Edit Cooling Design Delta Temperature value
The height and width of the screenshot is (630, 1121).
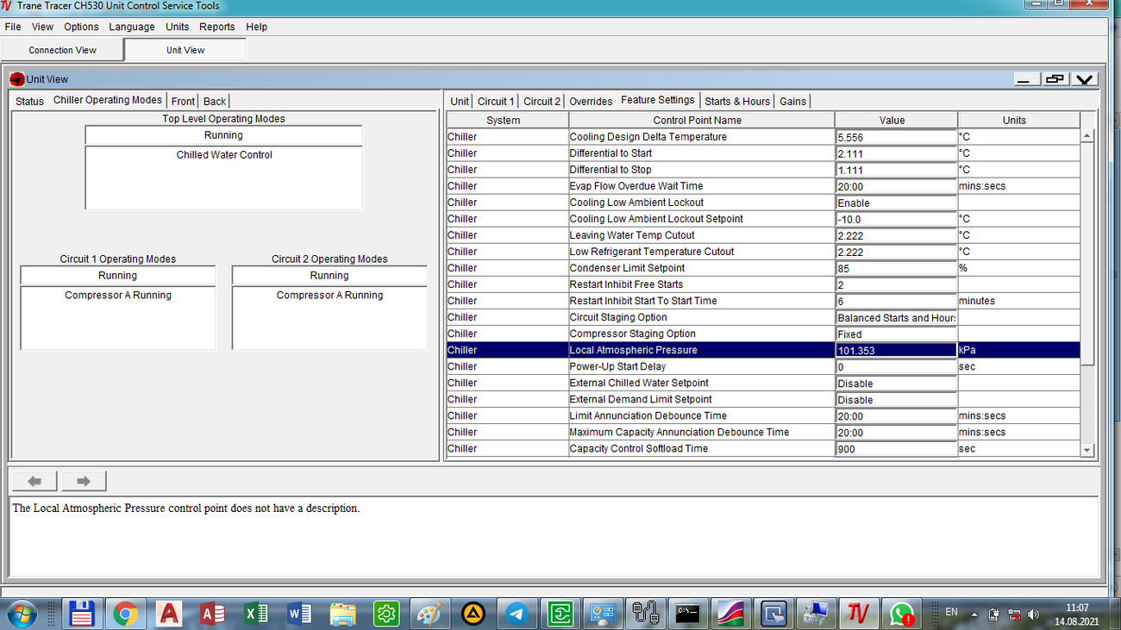896,137
